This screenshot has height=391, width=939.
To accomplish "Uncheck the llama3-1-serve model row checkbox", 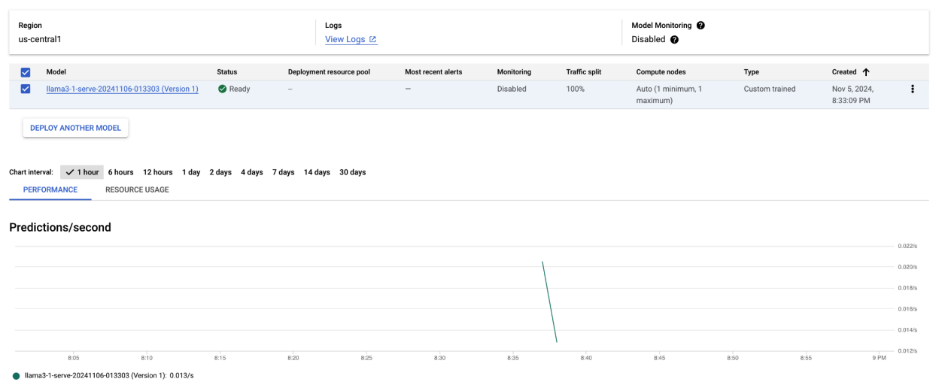I will [x=26, y=89].
